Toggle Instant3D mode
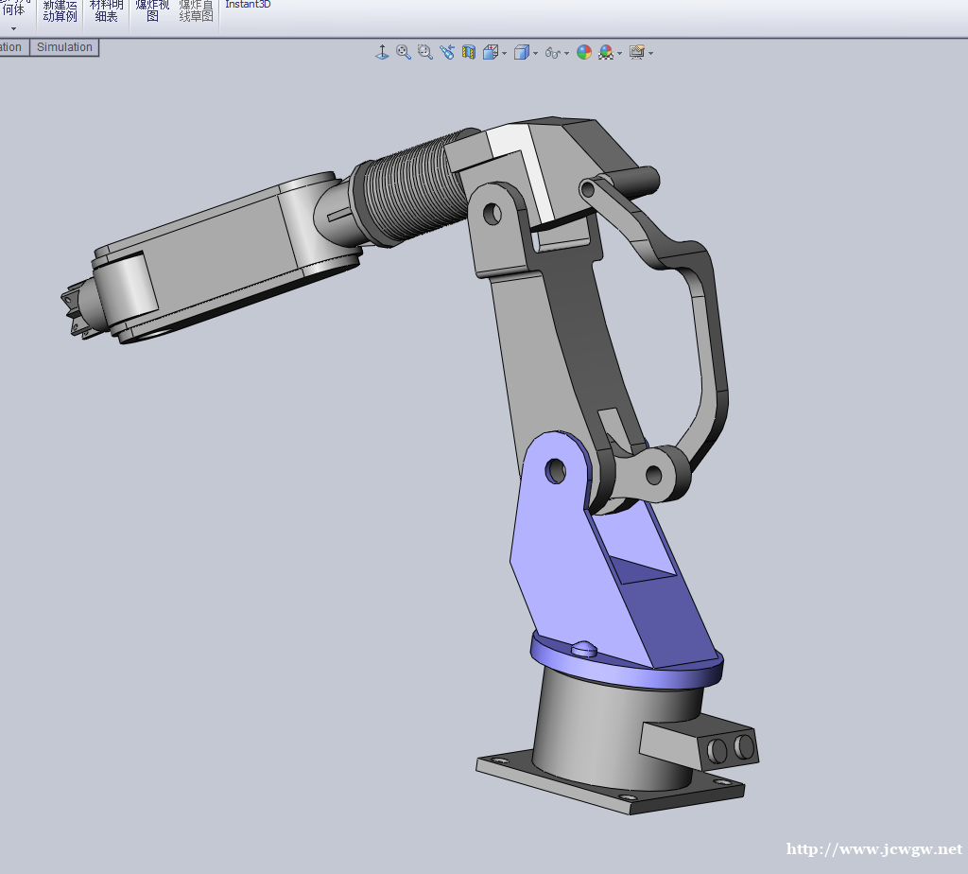 point(248,5)
